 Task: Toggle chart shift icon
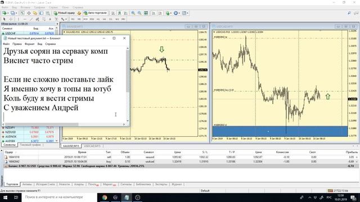[x=160, y=13]
